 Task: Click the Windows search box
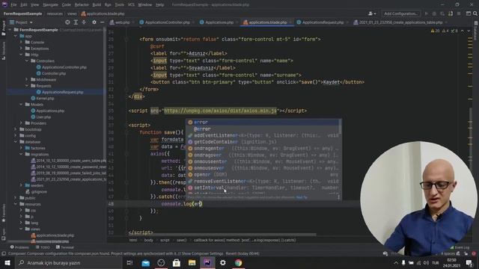click(68, 262)
